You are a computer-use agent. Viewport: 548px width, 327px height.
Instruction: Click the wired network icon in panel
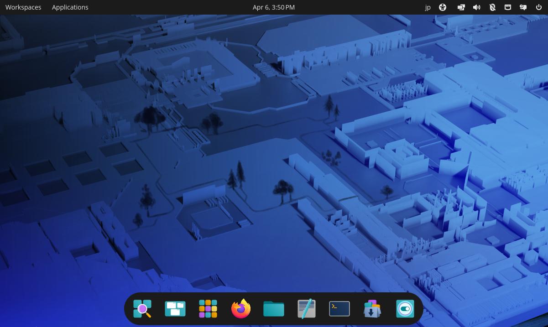click(508, 7)
